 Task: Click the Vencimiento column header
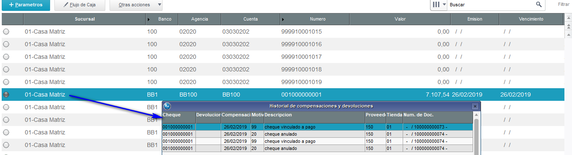tap(531, 19)
